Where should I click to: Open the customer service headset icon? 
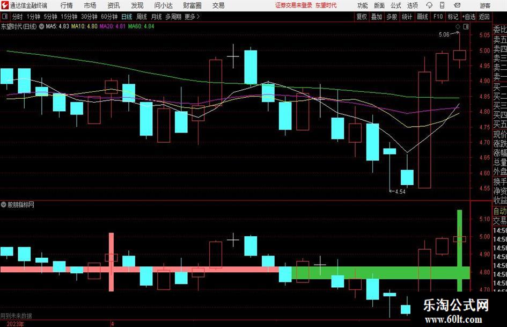(x=429, y=5)
